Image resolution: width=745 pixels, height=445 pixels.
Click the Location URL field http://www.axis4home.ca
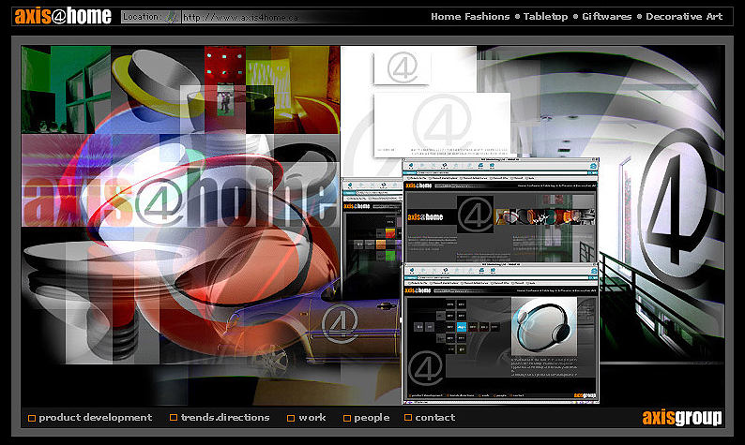[240, 18]
